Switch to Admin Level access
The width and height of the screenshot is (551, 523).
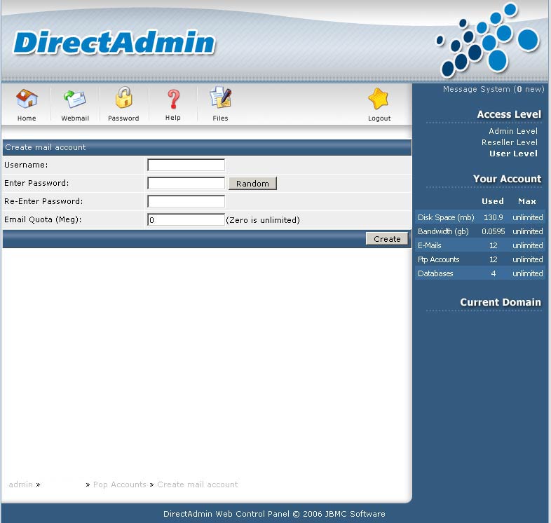click(513, 131)
